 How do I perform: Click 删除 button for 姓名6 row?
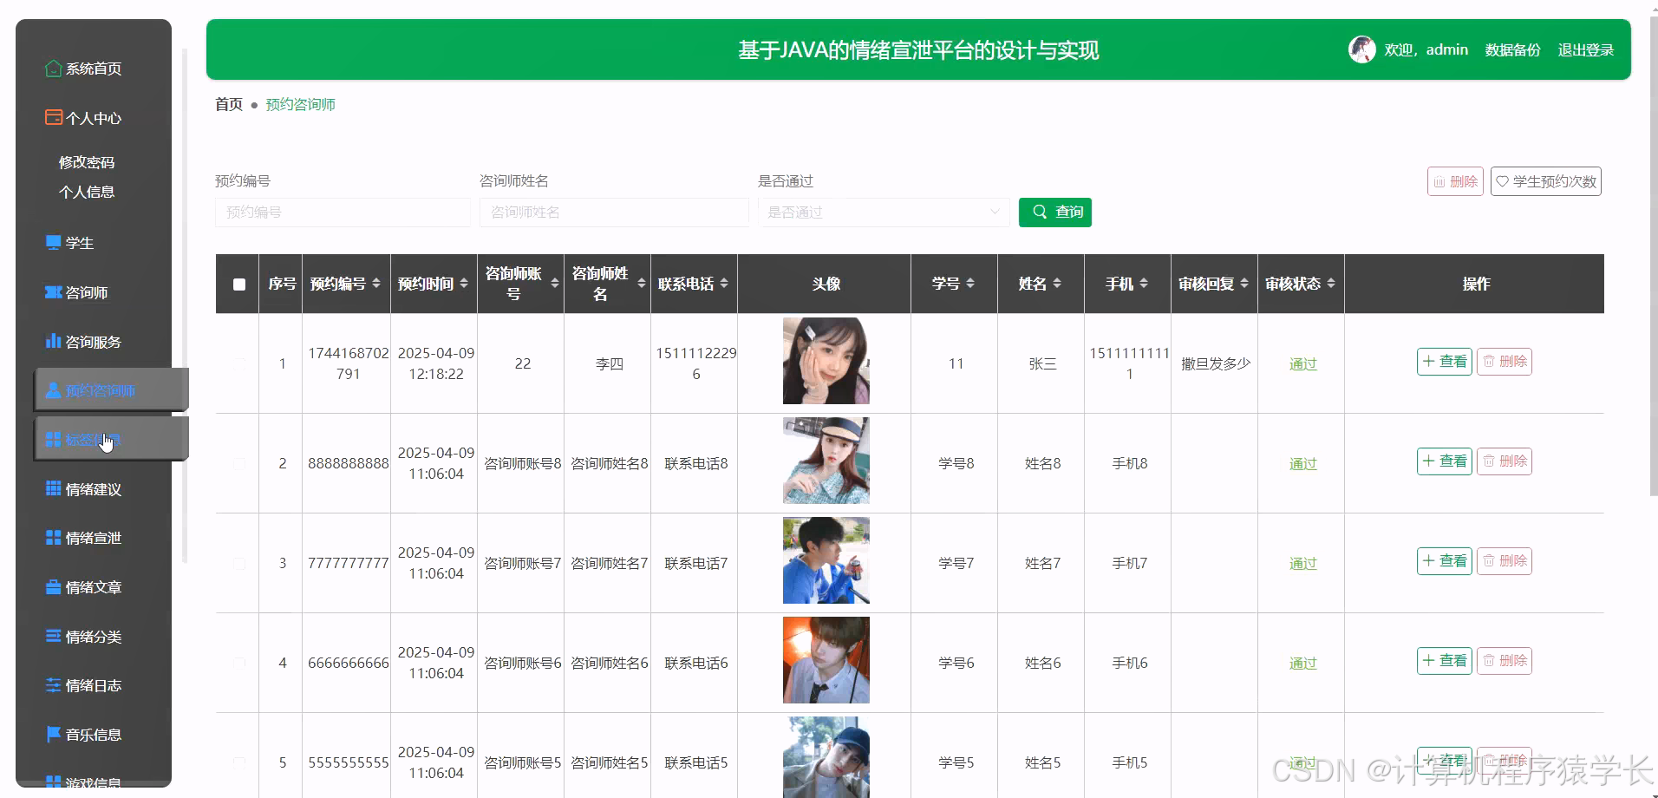[x=1505, y=661]
